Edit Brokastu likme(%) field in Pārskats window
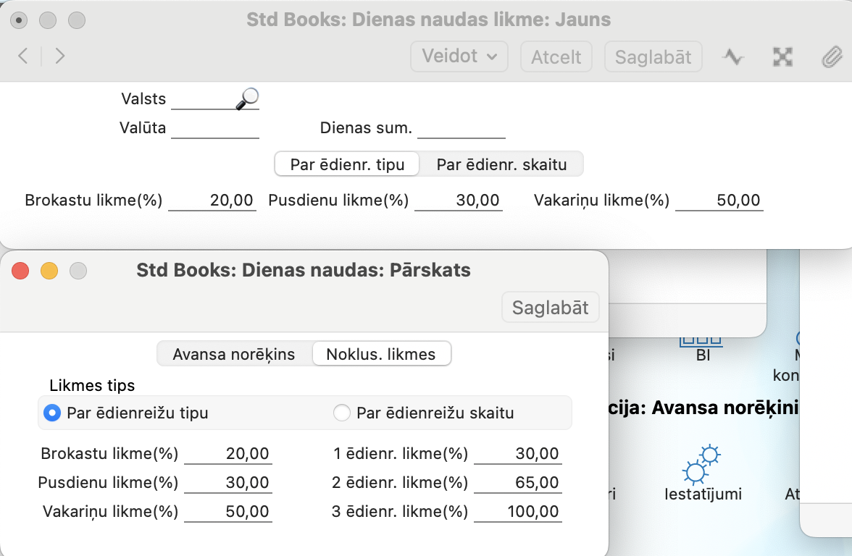Screen dimensions: 852x556 (x=228, y=454)
